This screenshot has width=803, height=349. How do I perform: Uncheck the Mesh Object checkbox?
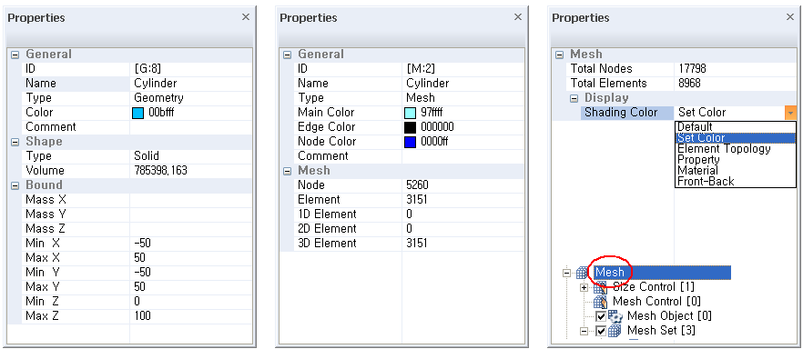point(601,317)
